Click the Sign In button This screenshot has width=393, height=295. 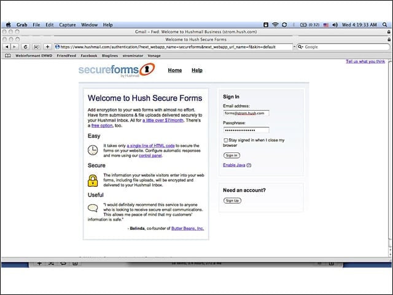pos(232,155)
